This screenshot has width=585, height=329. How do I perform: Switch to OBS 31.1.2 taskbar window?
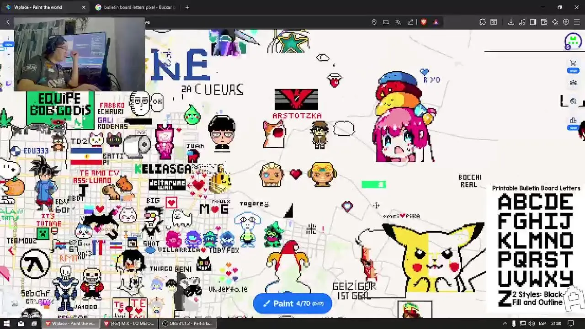pyautogui.click(x=187, y=324)
